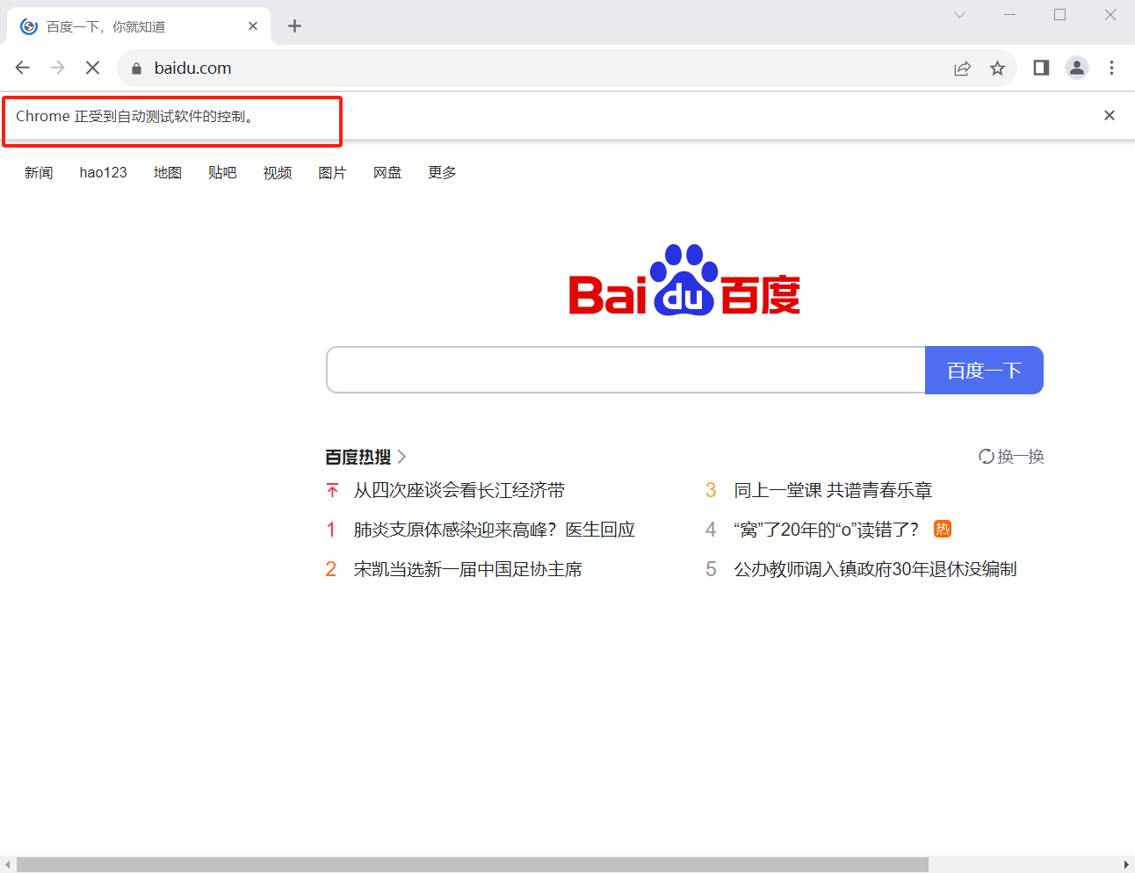Screen dimensions: 1135x873
Task: Click the Baidu paw logo
Action: click(x=684, y=279)
